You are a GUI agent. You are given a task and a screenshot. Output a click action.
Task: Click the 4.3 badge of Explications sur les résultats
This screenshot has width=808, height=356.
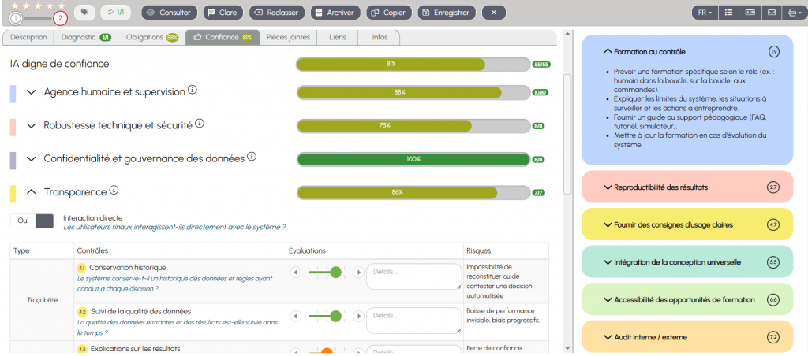pyautogui.click(x=82, y=350)
